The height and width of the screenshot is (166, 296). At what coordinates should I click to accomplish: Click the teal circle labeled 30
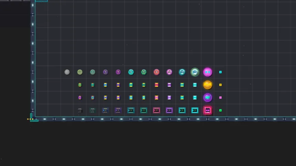(x=131, y=72)
